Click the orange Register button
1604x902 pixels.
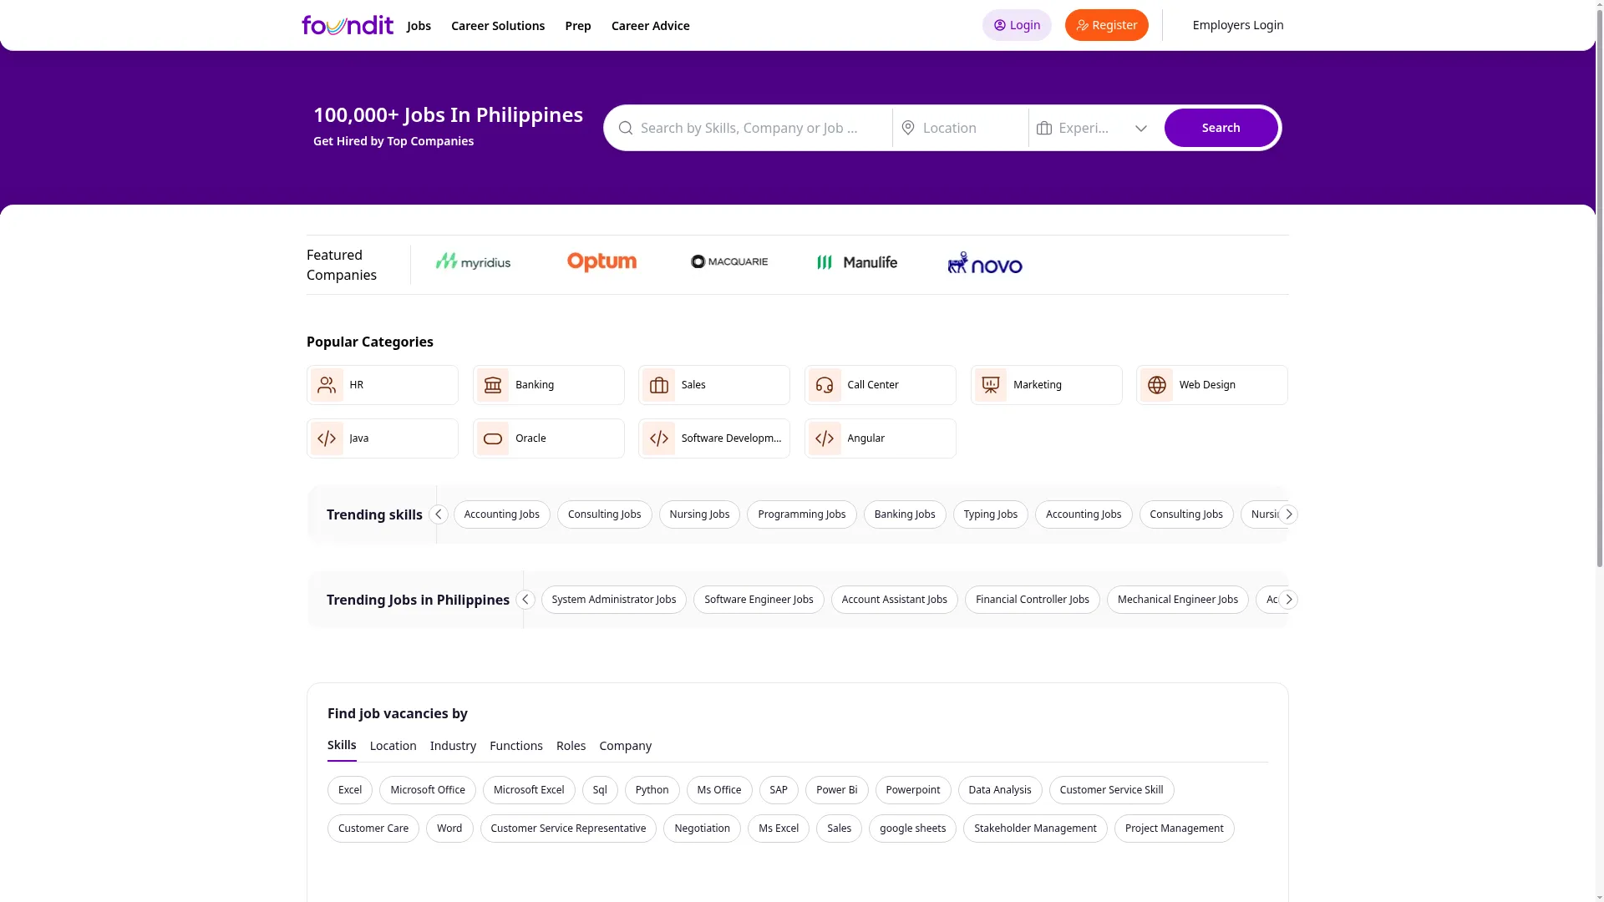[1106, 25]
